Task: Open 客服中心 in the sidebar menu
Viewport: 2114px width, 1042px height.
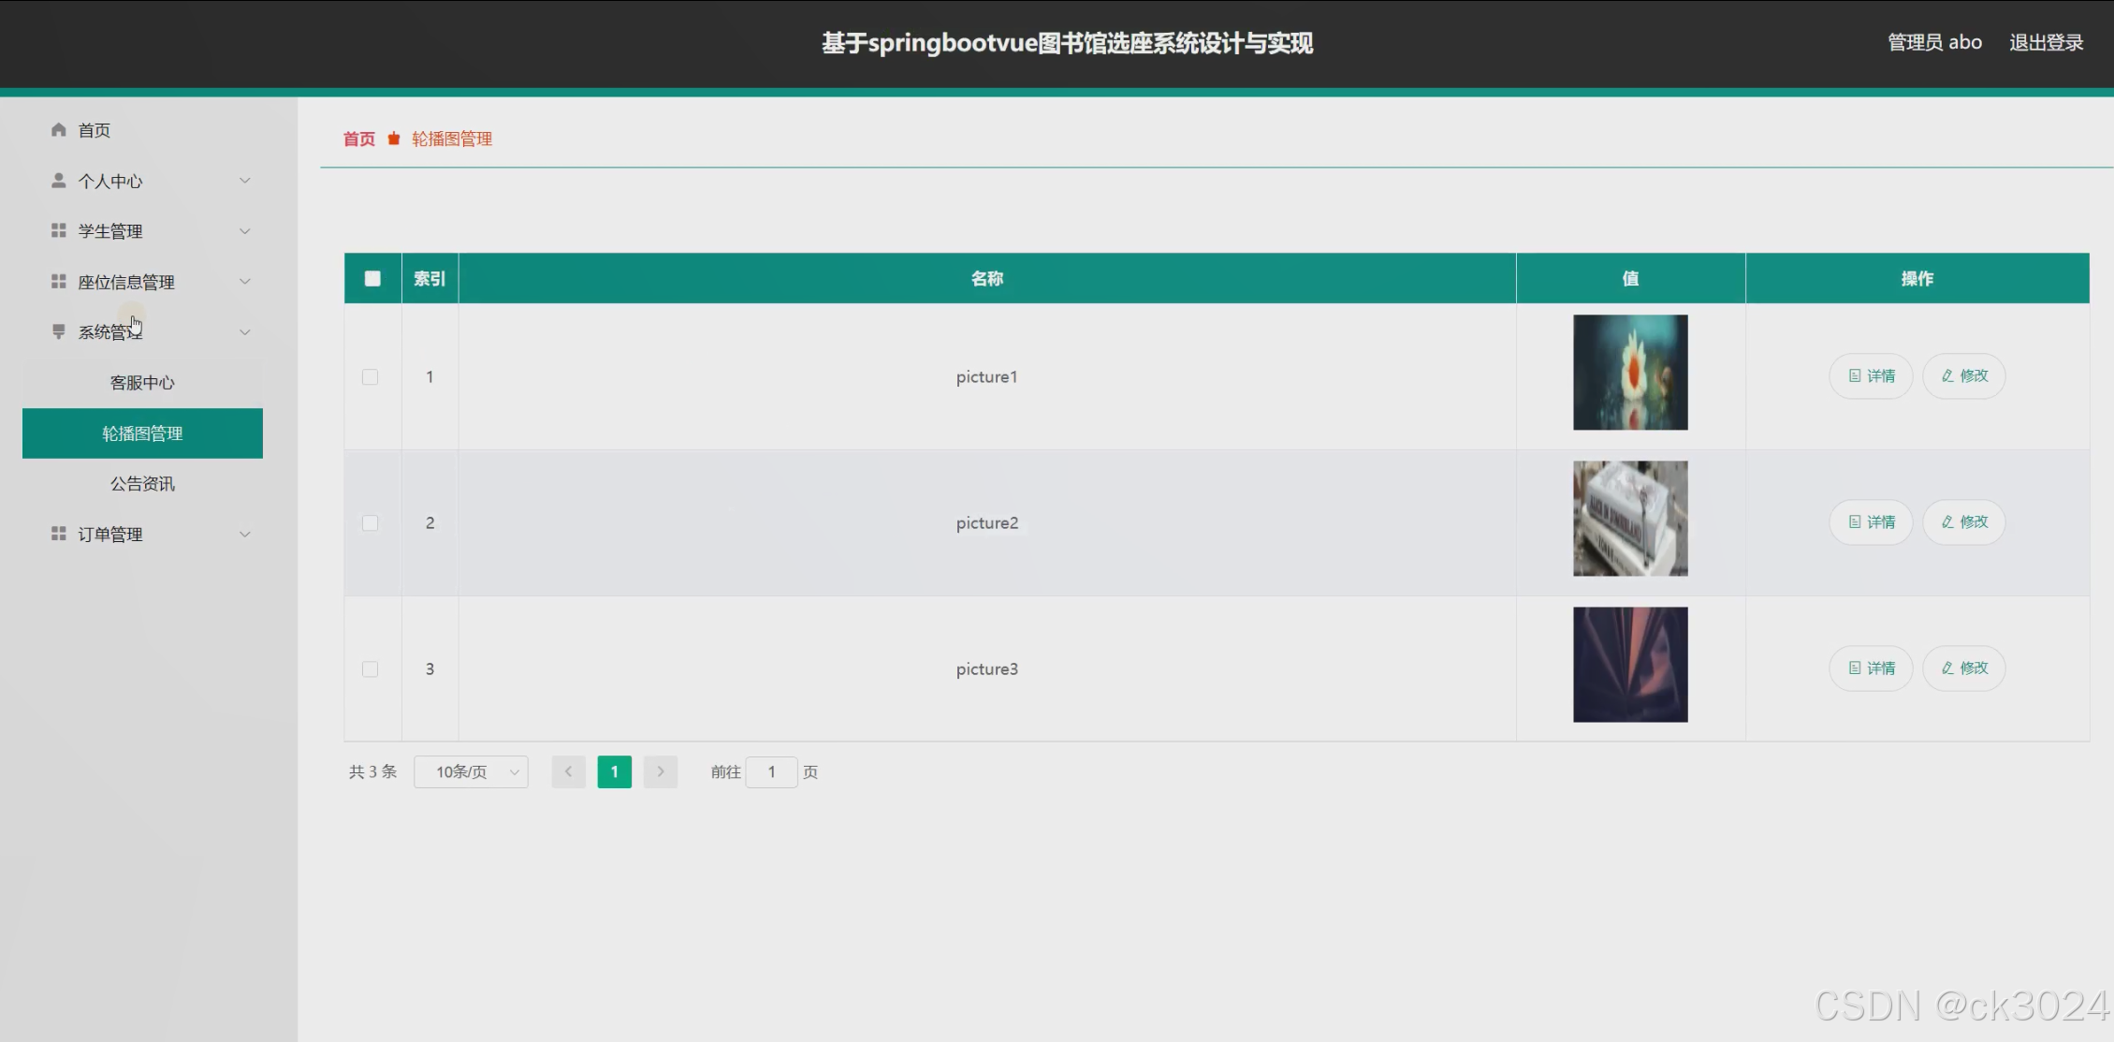Action: click(x=142, y=382)
